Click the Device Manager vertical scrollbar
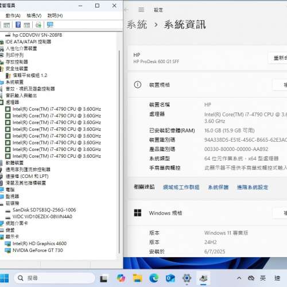The width and height of the screenshot is (287, 287). tap(119, 152)
